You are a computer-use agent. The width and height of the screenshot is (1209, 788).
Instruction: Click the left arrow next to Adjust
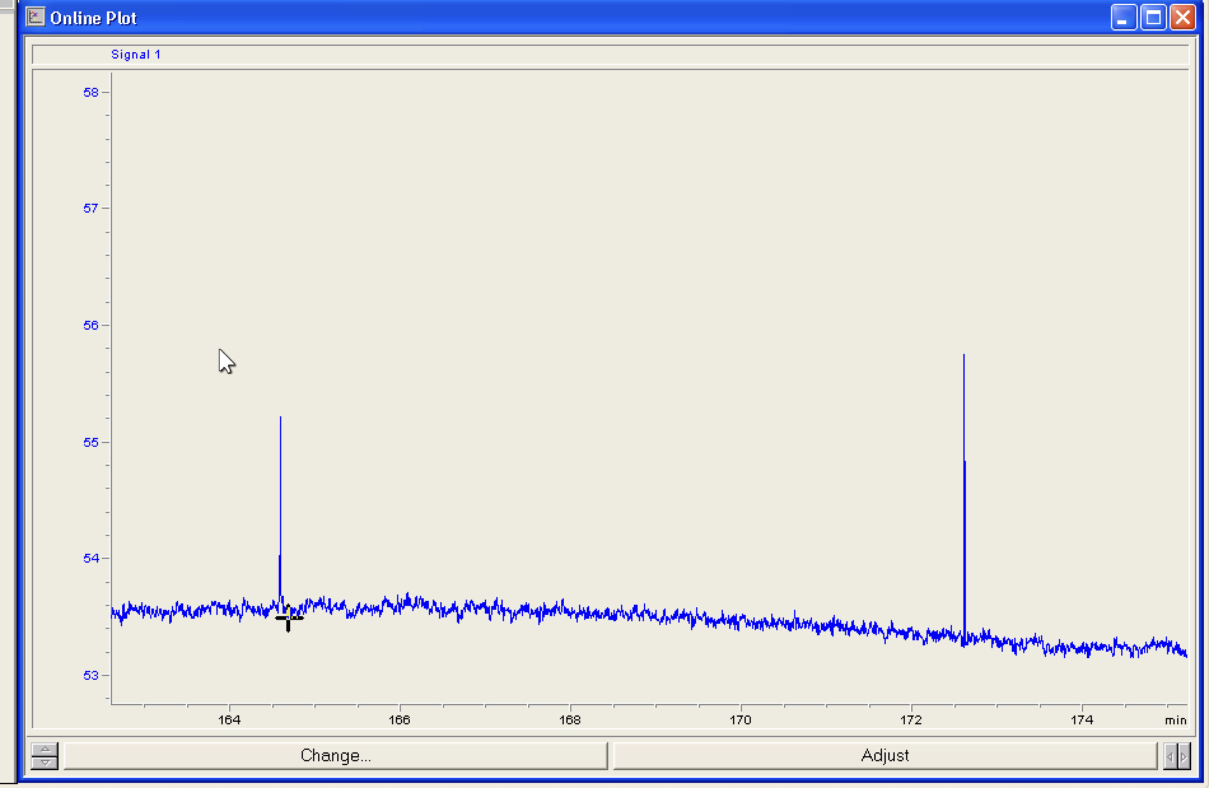point(1170,757)
